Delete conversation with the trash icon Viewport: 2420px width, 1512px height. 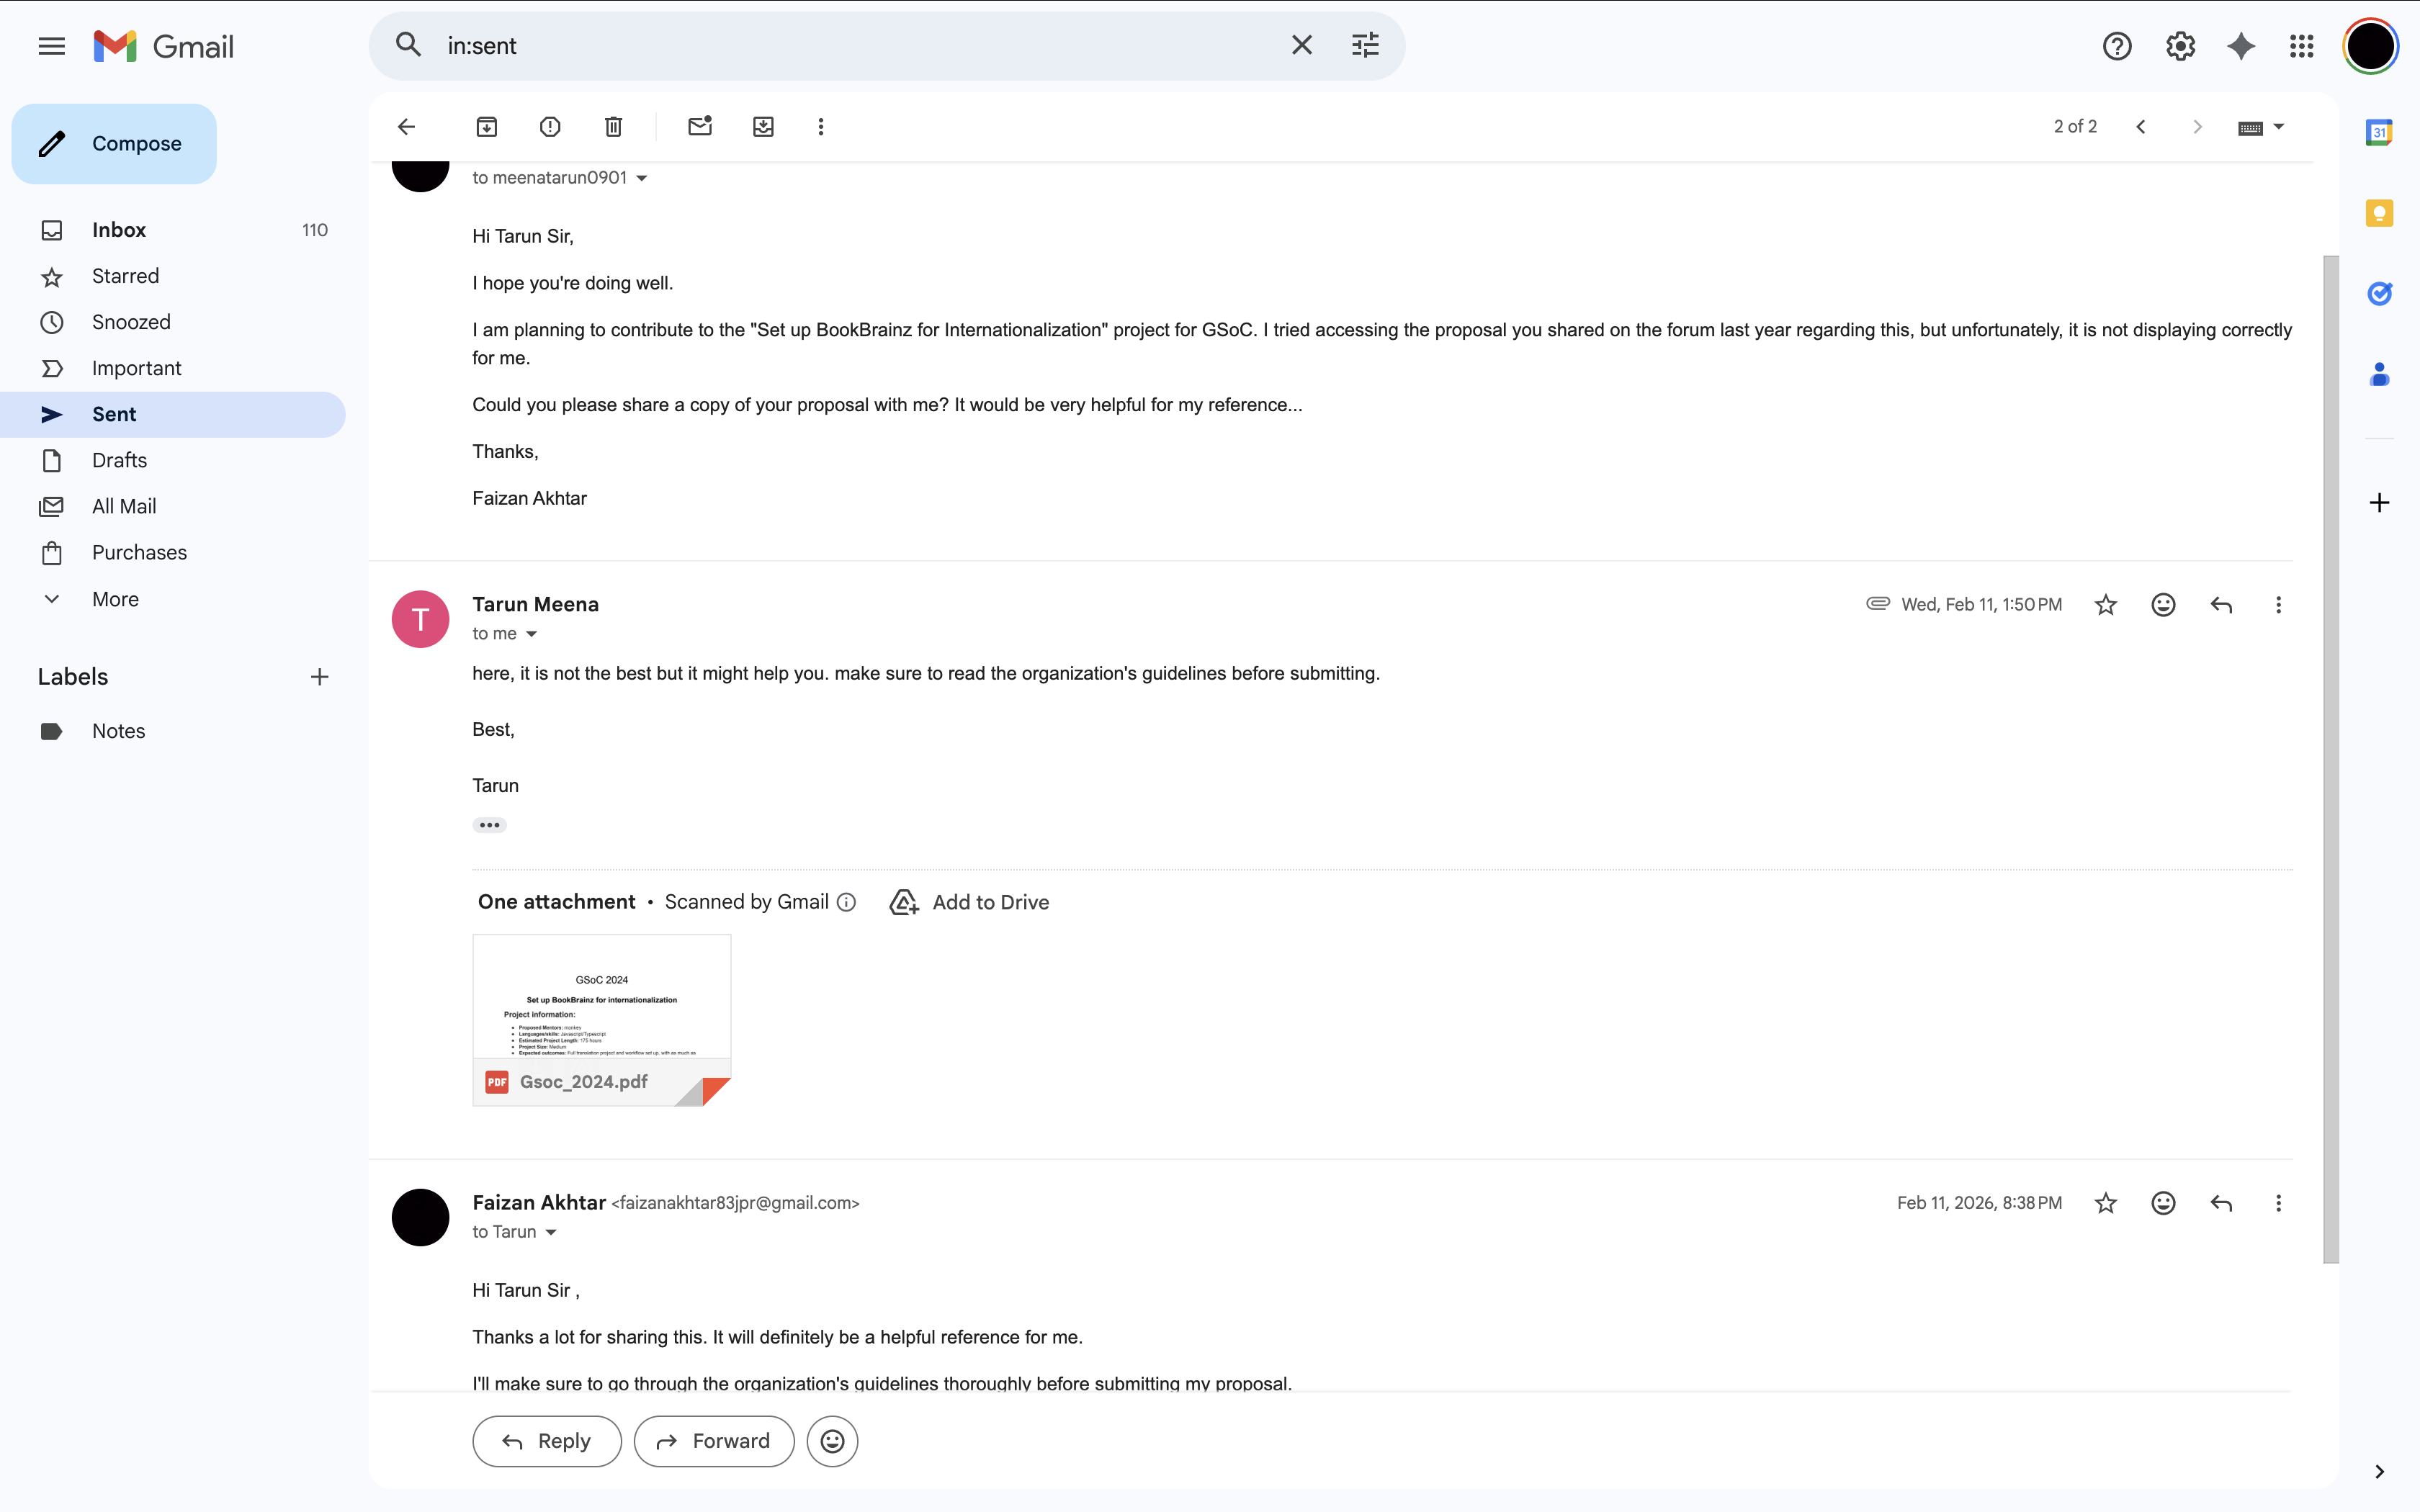[x=613, y=127]
